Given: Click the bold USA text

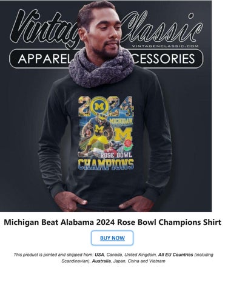Looking at the screenshot, I should tap(99, 255).
